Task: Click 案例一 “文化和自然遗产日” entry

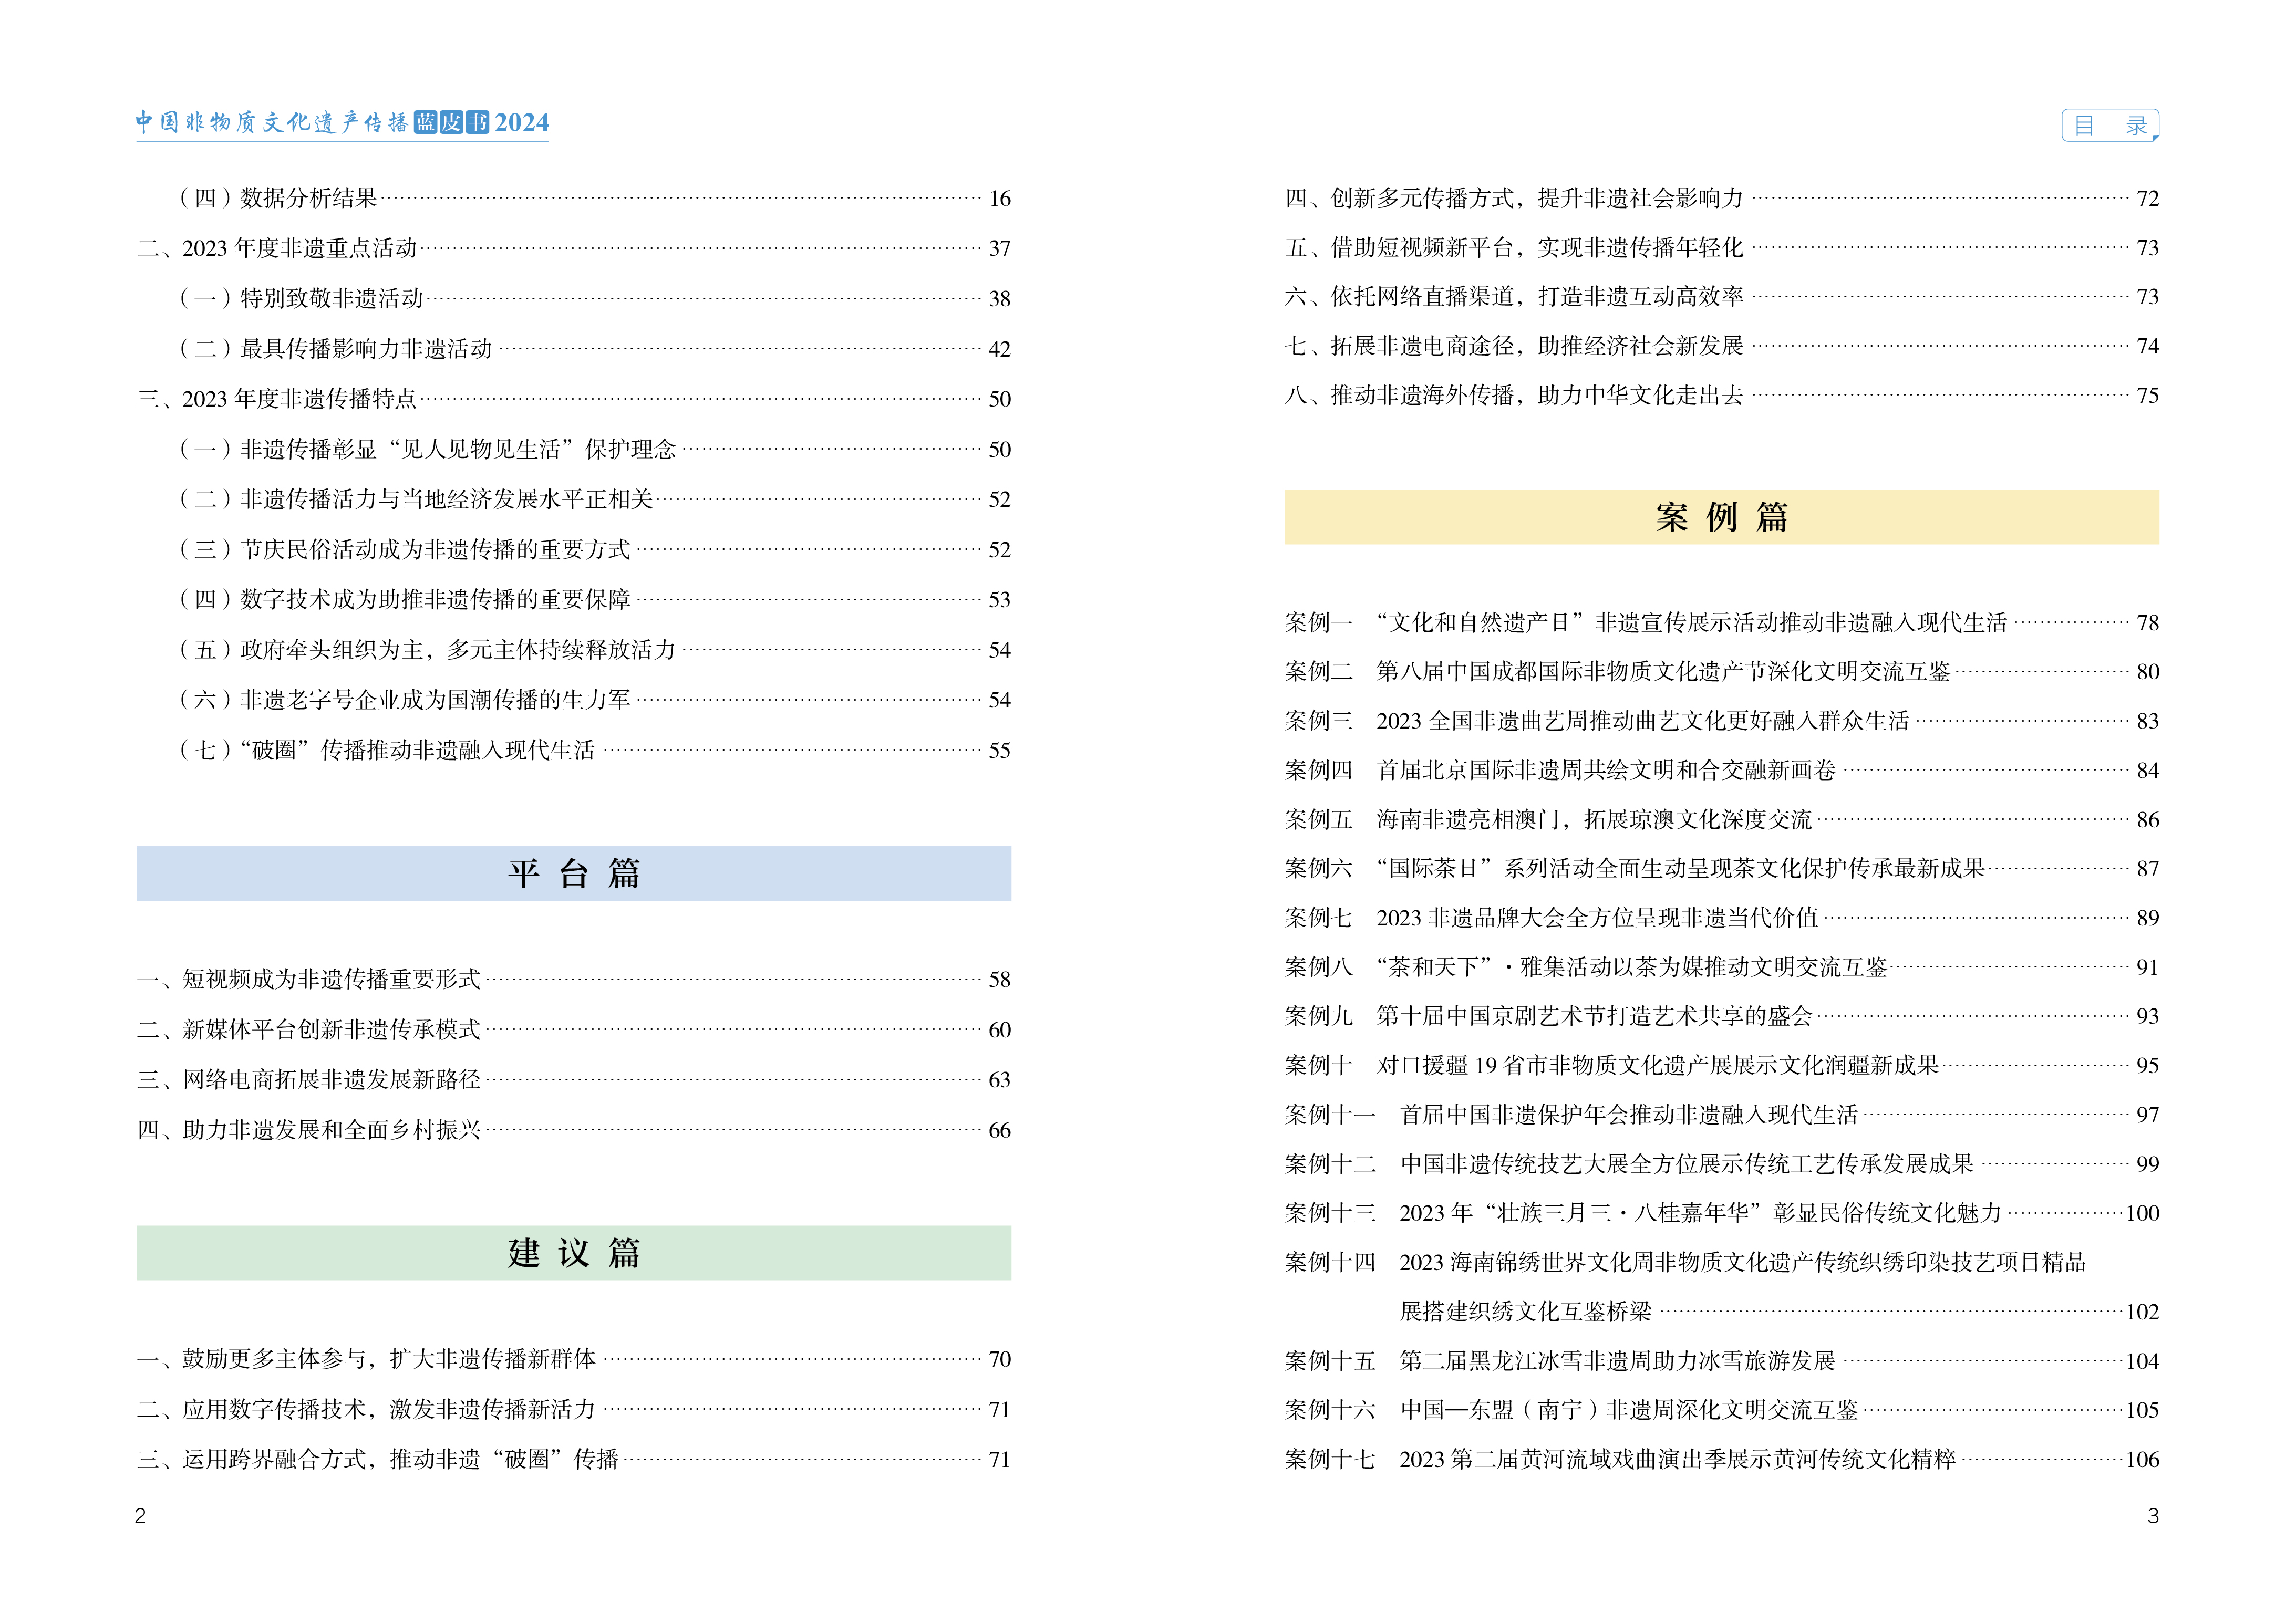Action: tap(1722, 622)
